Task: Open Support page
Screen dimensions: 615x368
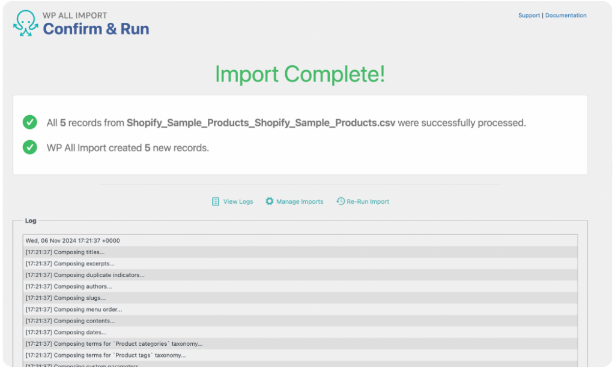Action: click(x=529, y=15)
